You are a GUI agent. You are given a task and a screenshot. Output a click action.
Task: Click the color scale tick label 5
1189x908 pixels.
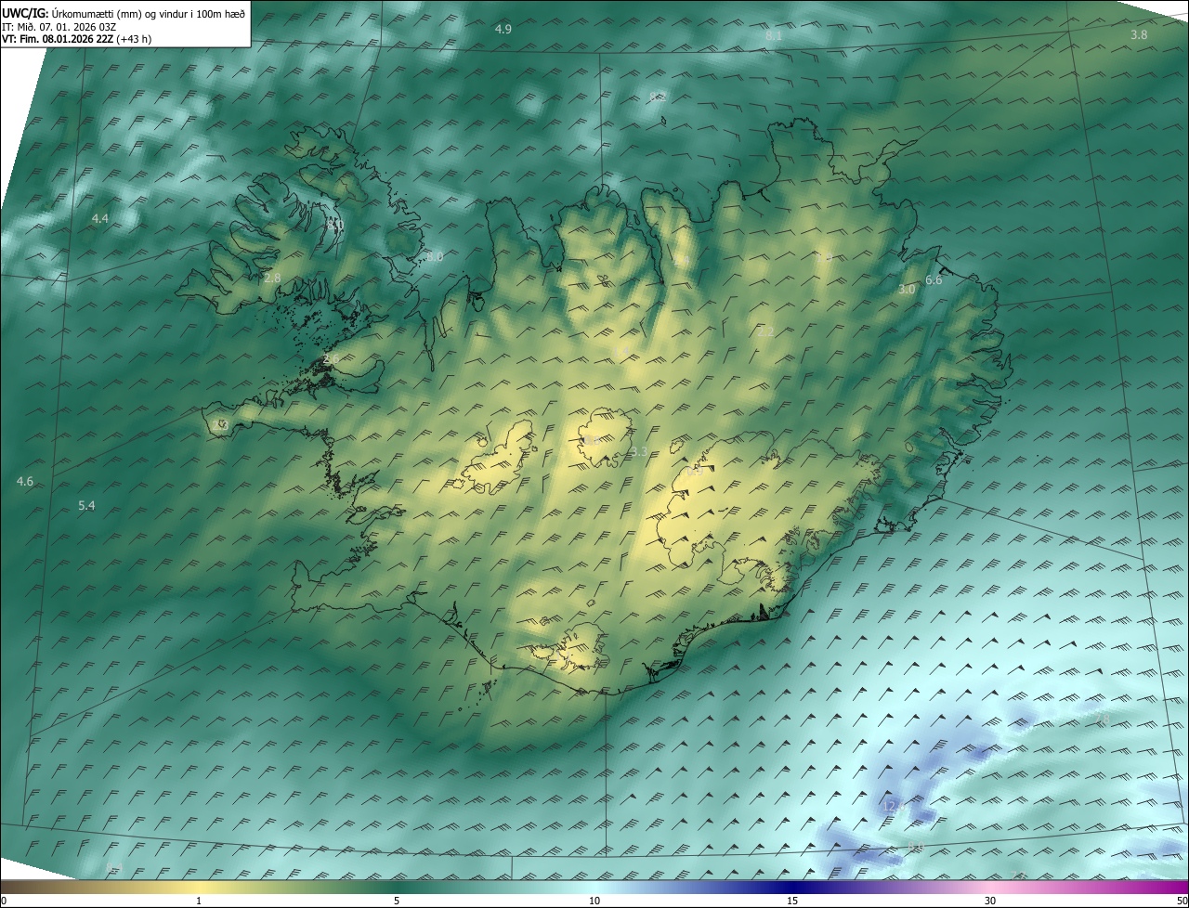click(x=397, y=901)
